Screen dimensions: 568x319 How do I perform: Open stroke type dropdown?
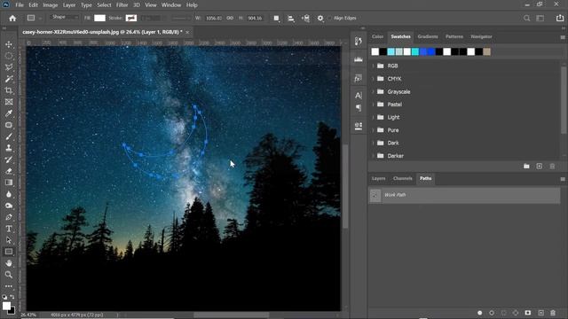pos(181,18)
